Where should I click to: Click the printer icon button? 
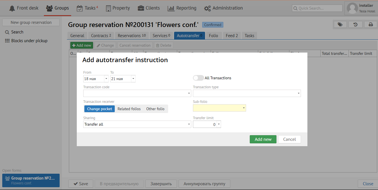[371, 25]
